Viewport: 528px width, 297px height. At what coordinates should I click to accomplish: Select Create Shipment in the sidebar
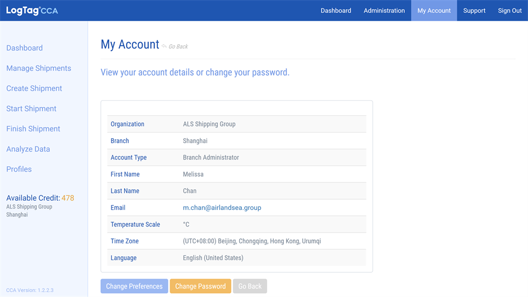point(34,88)
